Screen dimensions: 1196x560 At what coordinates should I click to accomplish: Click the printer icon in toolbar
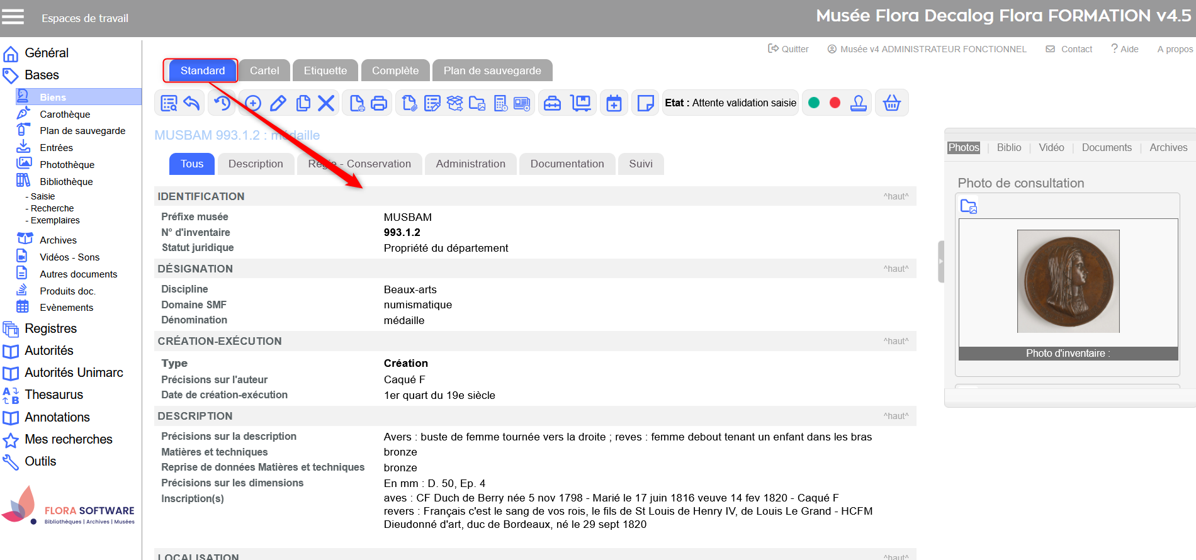[x=379, y=103]
